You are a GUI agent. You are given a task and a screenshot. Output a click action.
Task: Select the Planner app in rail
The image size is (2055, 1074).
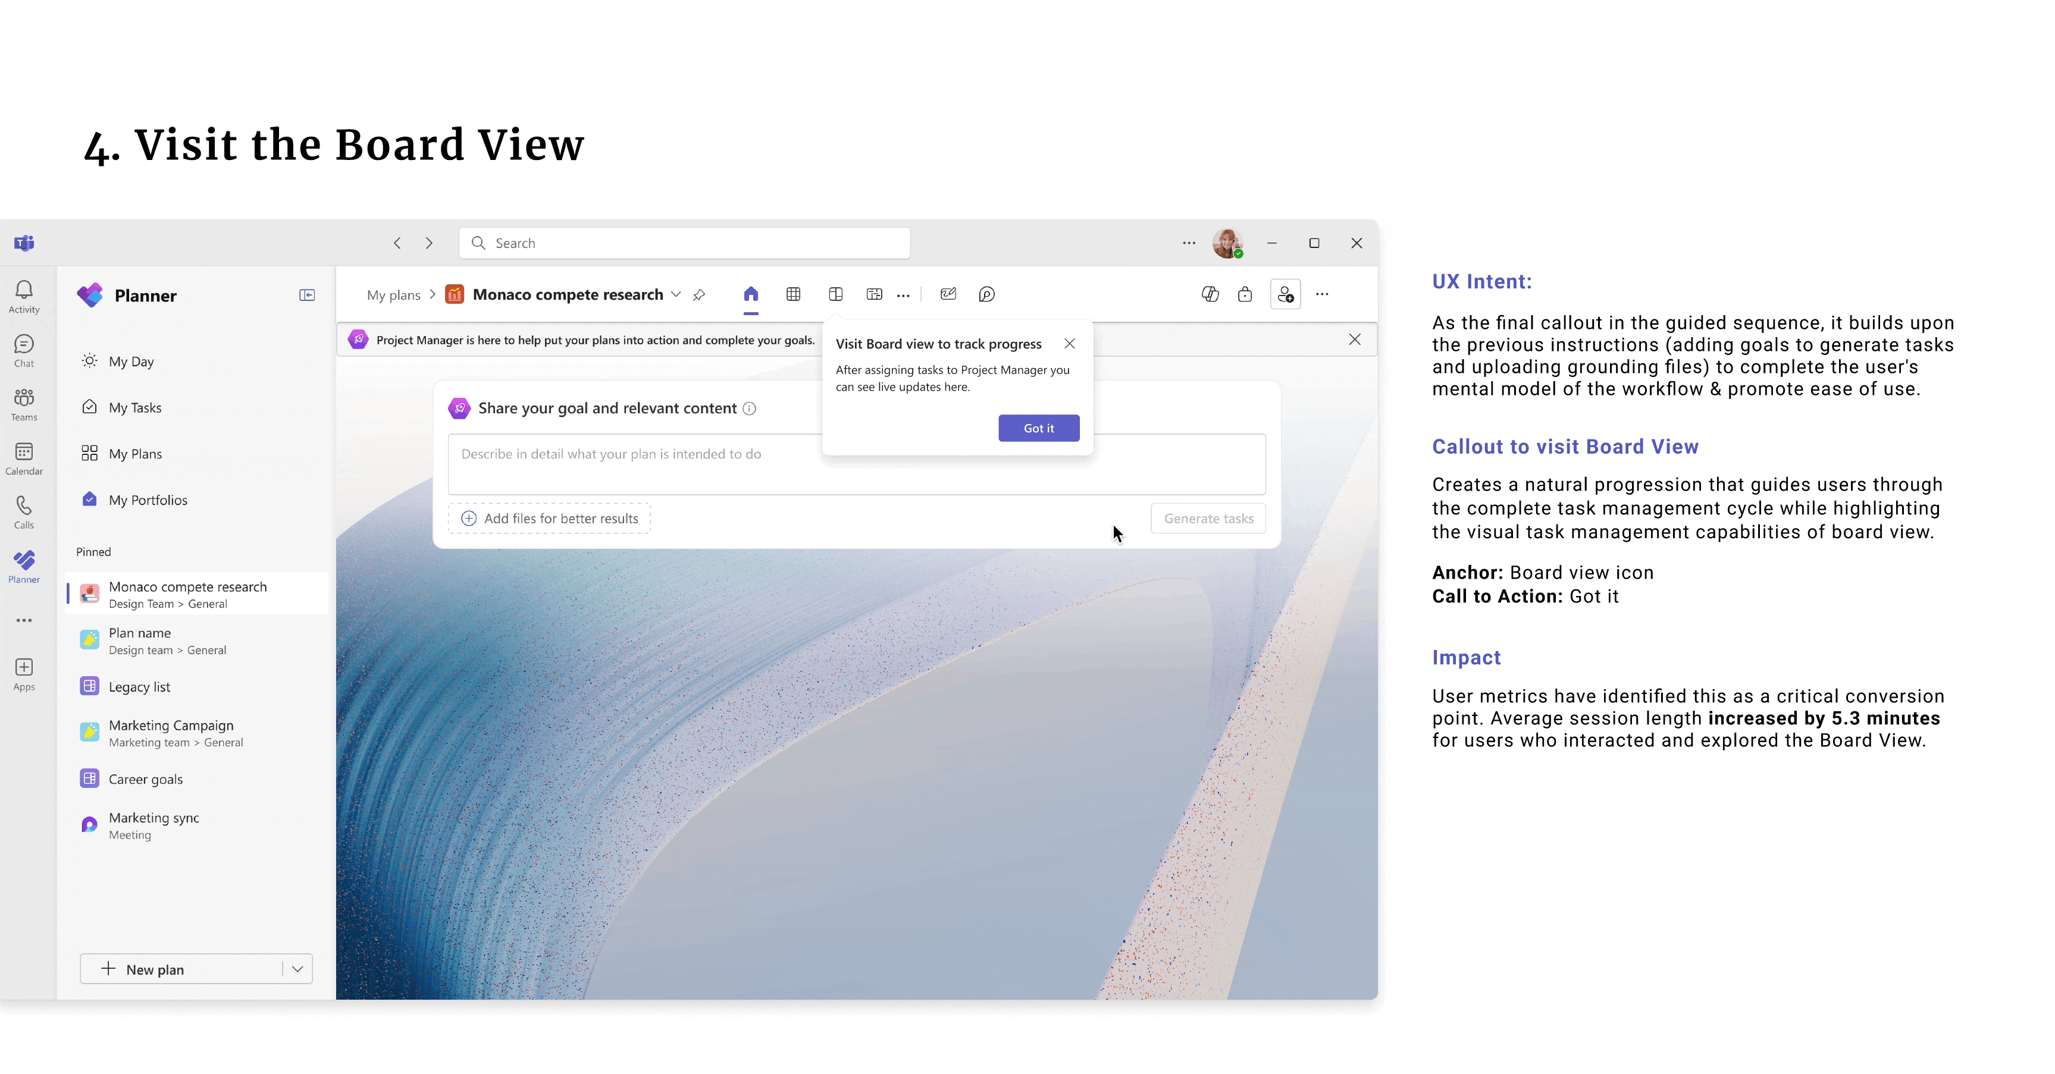click(24, 567)
